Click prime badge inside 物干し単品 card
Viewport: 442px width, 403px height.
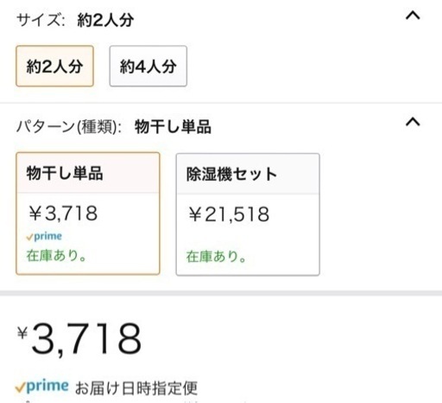click(x=44, y=236)
